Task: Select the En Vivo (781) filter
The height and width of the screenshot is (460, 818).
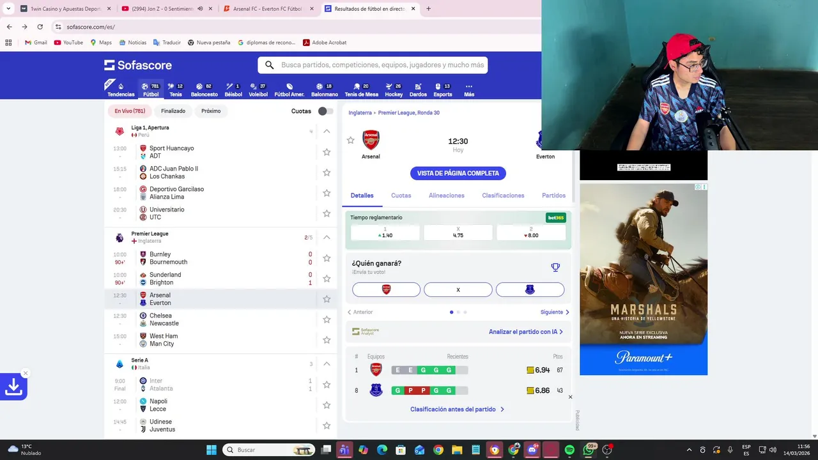Action: click(x=130, y=111)
